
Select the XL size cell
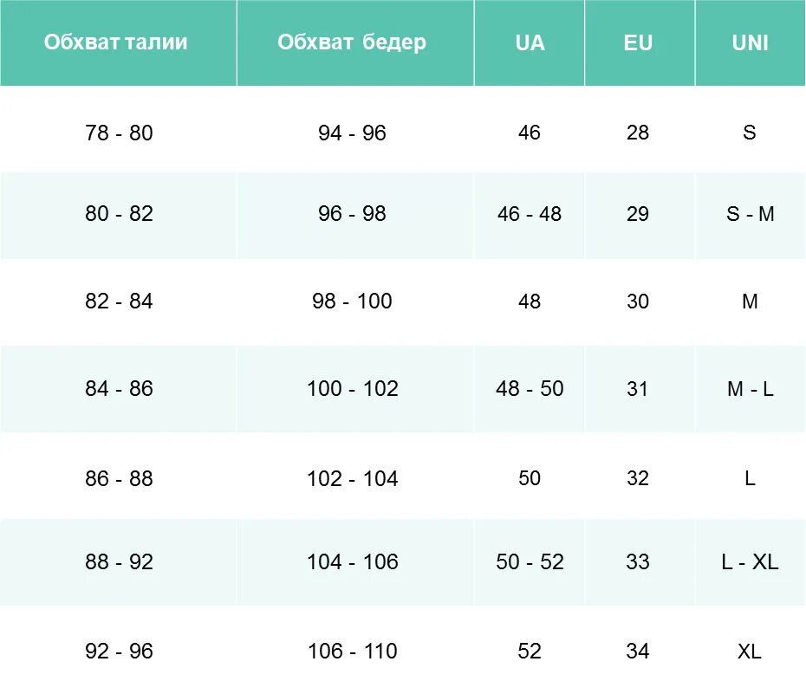click(750, 652)
